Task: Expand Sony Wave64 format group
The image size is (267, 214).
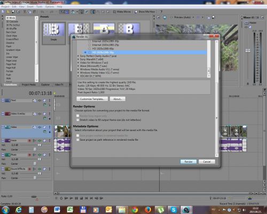Action: click(x=78, y=59)
